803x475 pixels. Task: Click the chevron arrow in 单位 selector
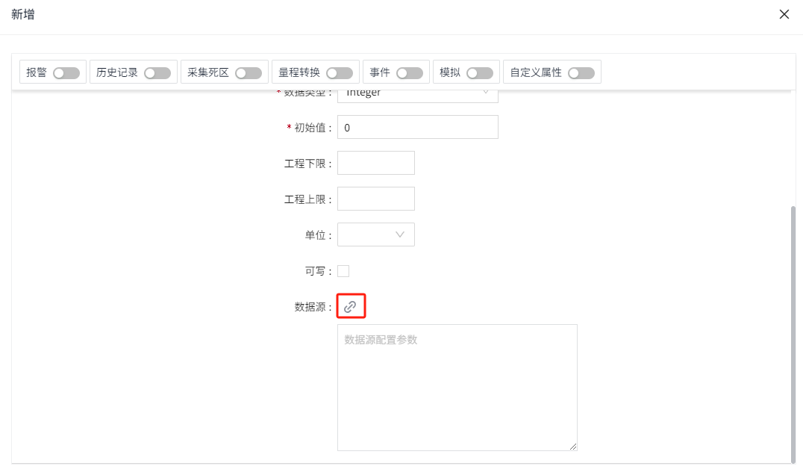point(400,235)
